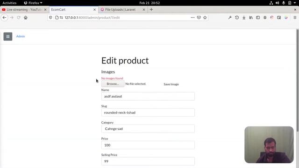Open the system menu dropdown arrow

tap(295, 3)
